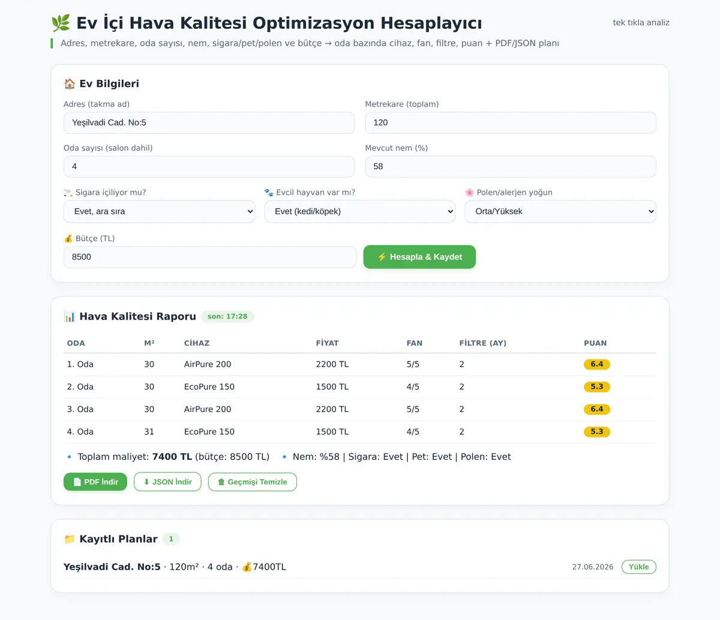Click the FİYAT column header
This screenshot has height=620, width=720.
(328, 344)
